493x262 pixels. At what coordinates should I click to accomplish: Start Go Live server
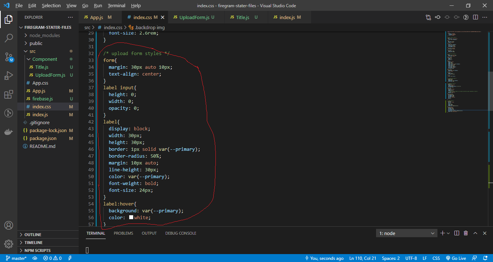(456, 258)
